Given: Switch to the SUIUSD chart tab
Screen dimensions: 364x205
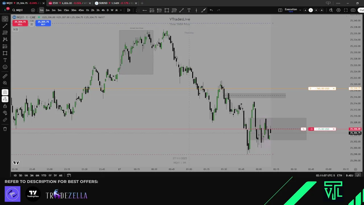Looking at the screenshot, I should 115,3.
